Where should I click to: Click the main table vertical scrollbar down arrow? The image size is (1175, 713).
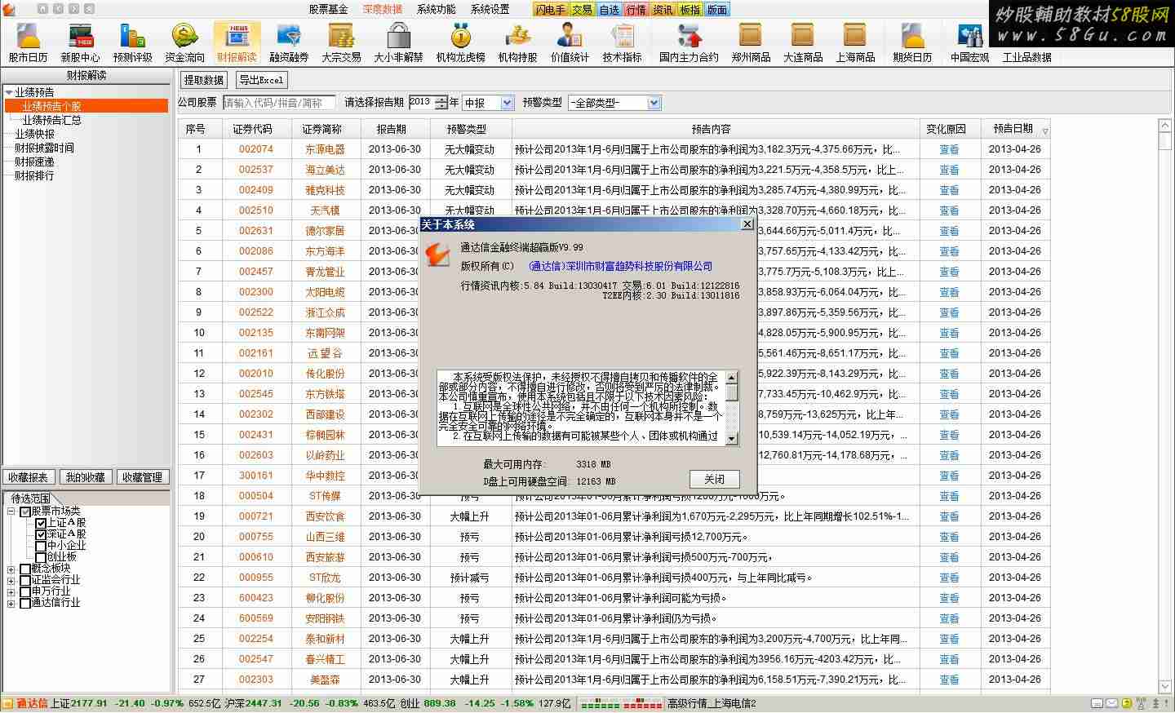pyautogui.click(x=1164, y=687)
